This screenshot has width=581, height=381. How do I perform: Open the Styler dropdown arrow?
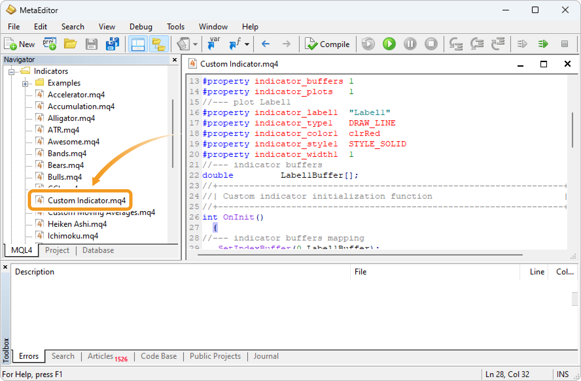(195, 44)
